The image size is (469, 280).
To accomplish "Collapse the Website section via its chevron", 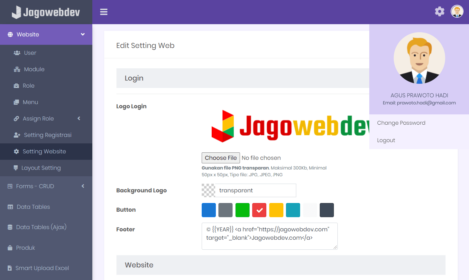I will tap(83, 34).
